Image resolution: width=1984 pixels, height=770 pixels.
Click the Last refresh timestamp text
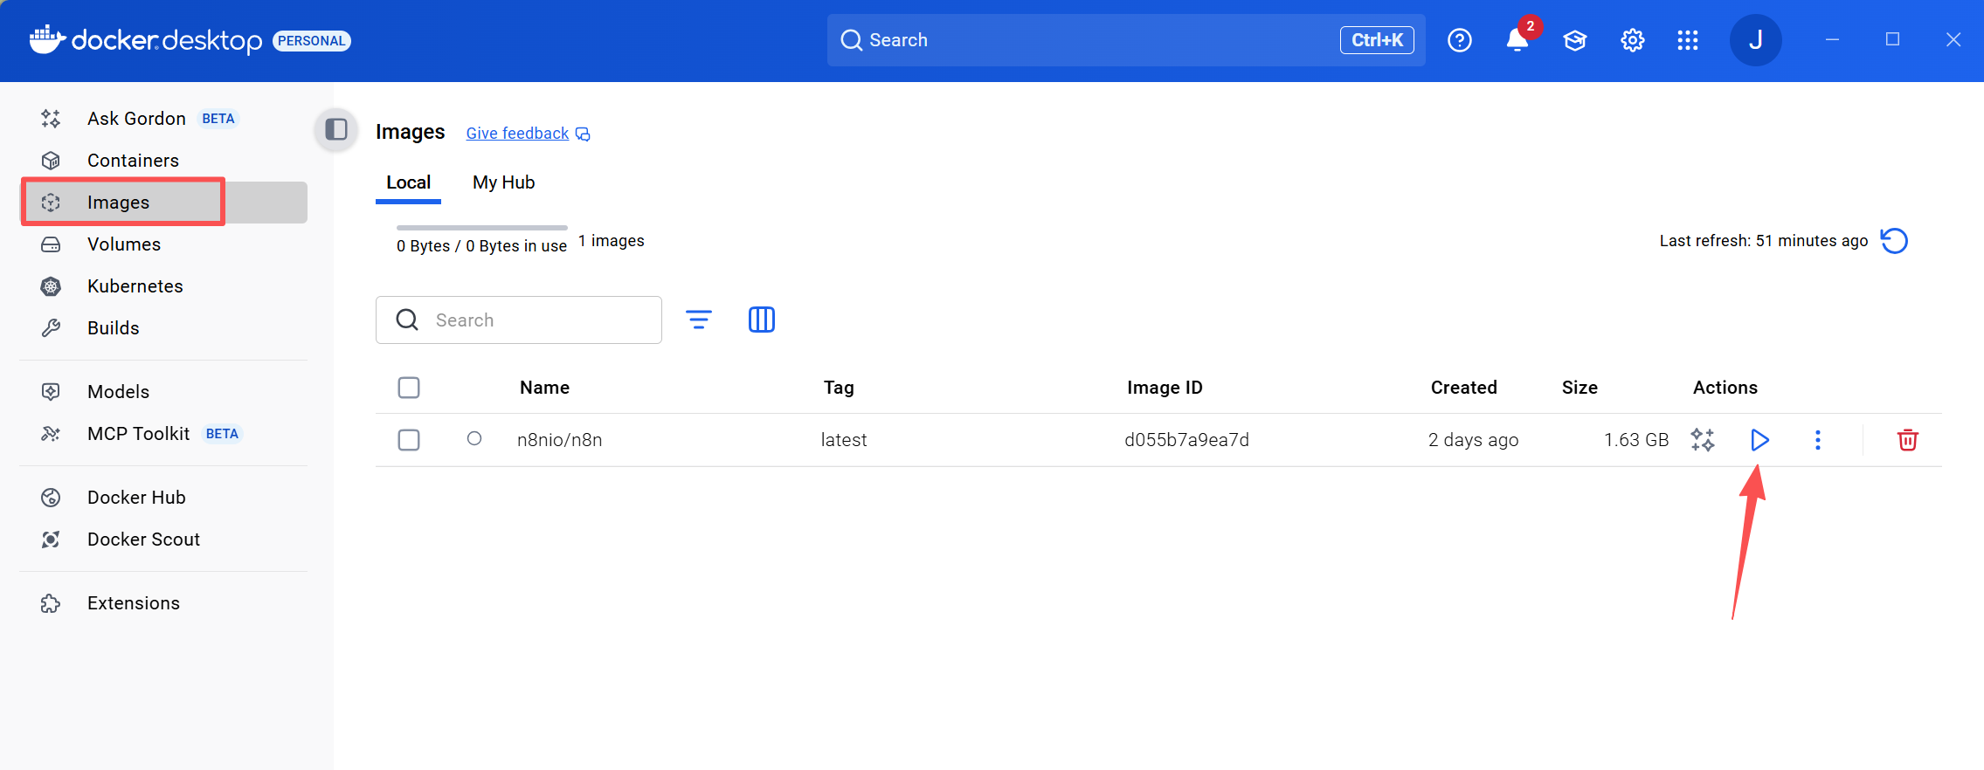pos(1764,241)
